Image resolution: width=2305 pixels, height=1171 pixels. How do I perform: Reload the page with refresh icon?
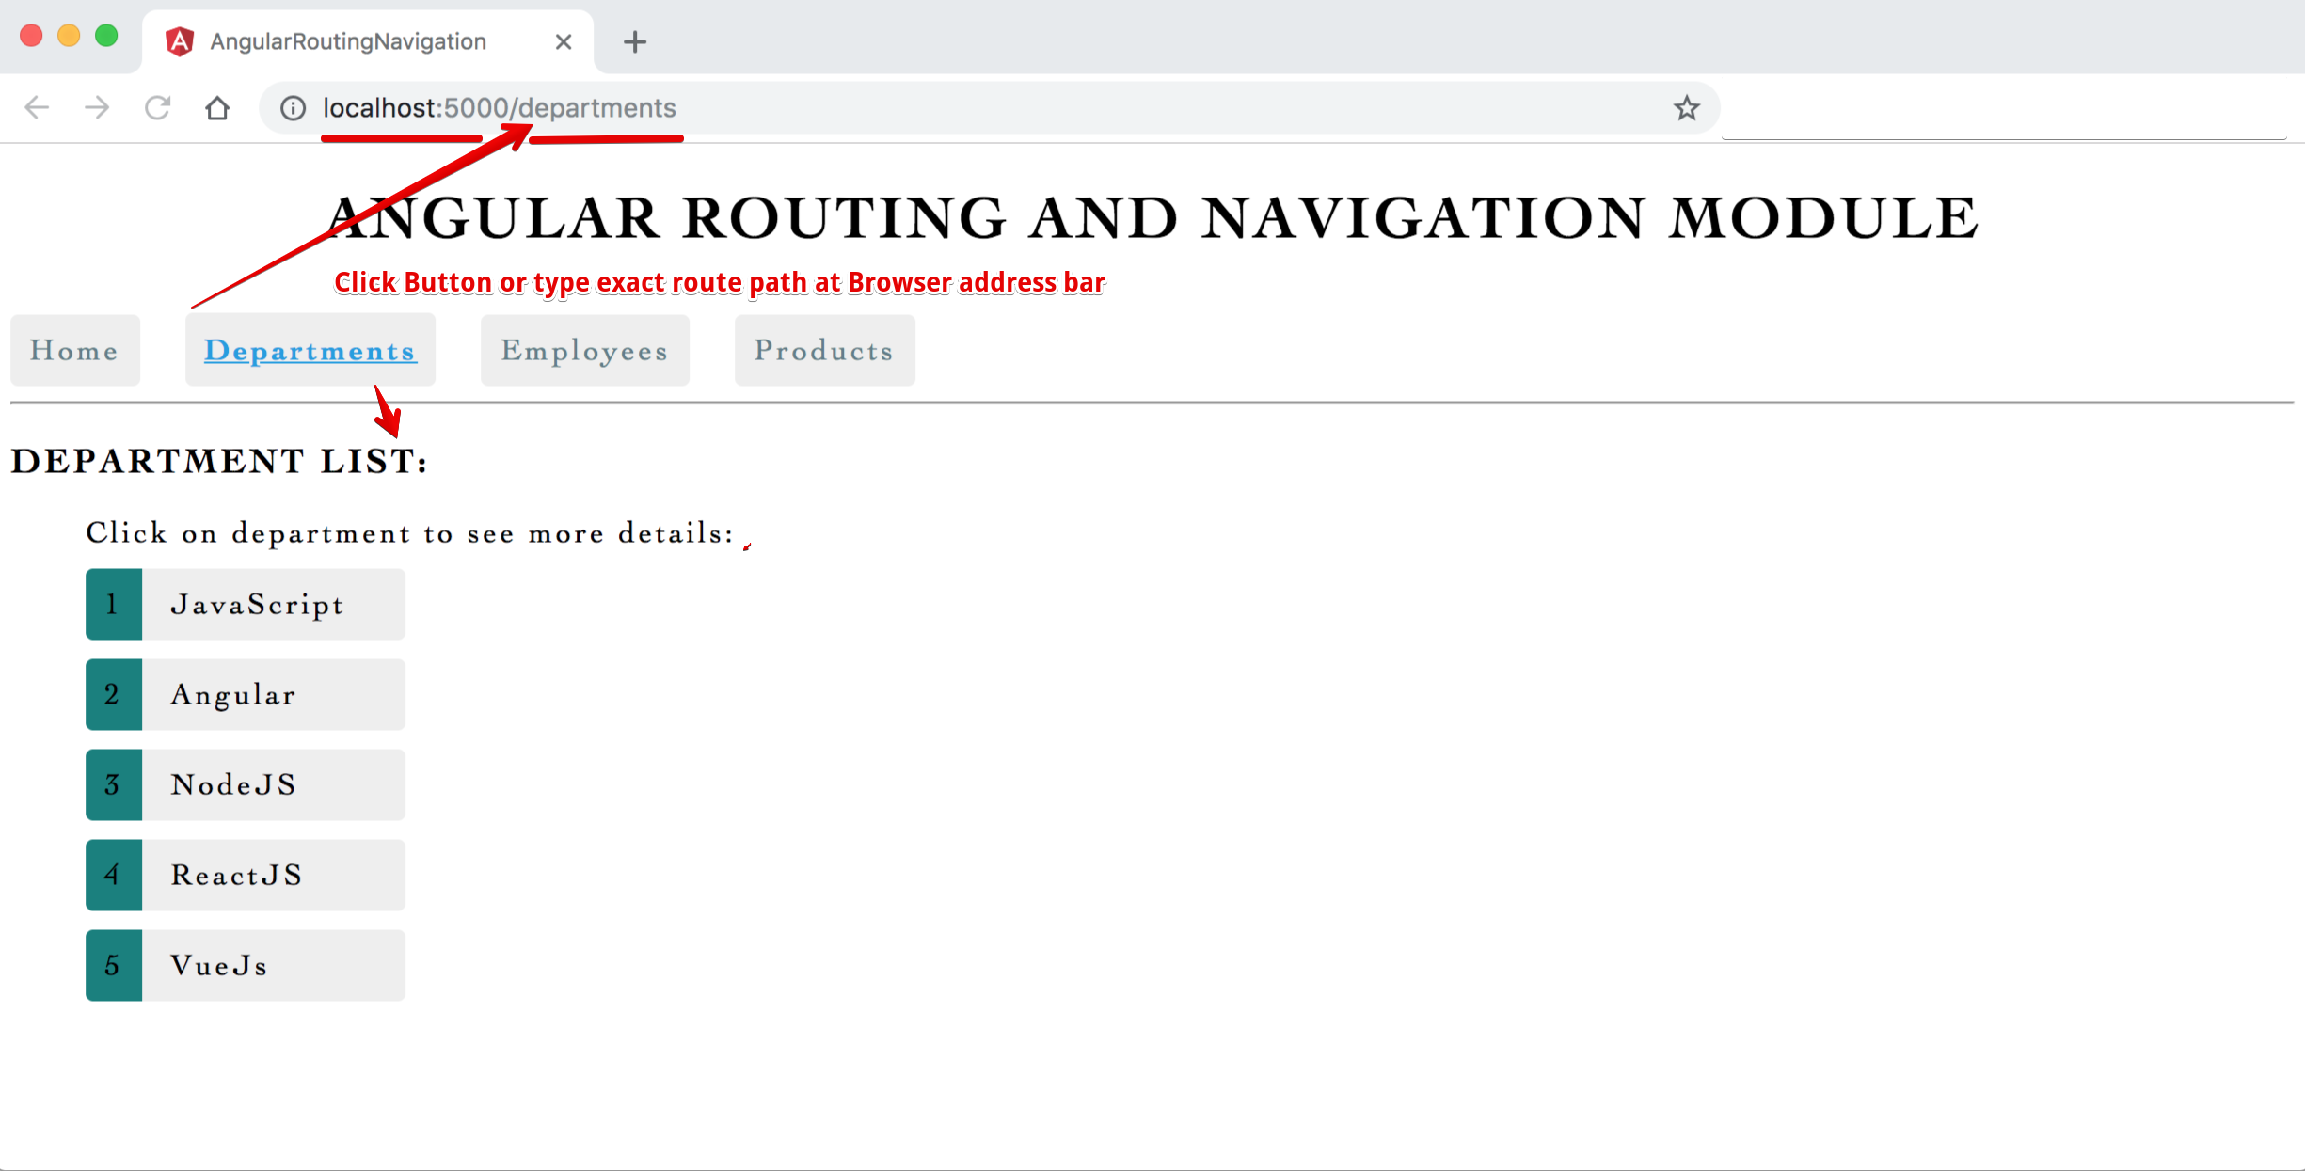157,108
